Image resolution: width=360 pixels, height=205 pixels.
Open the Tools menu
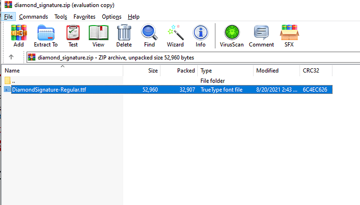[x=61, y=17]
